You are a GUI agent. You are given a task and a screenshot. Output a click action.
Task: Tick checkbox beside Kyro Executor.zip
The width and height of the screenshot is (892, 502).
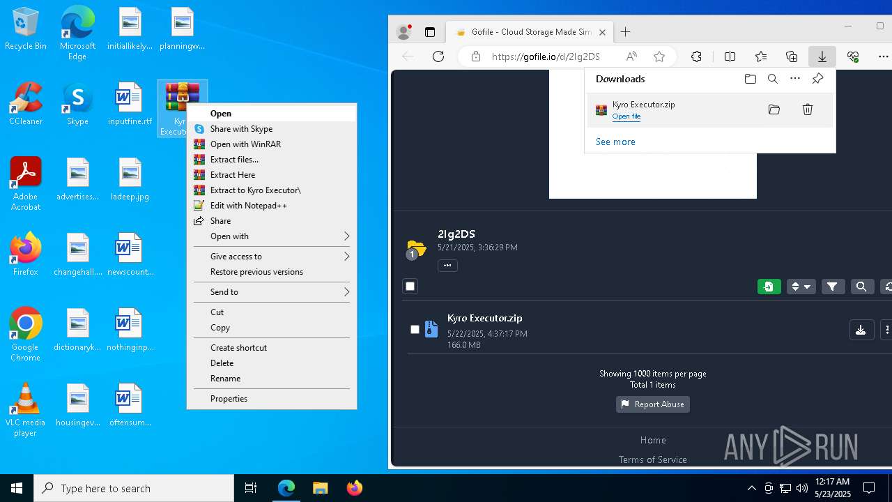[415, 330]
